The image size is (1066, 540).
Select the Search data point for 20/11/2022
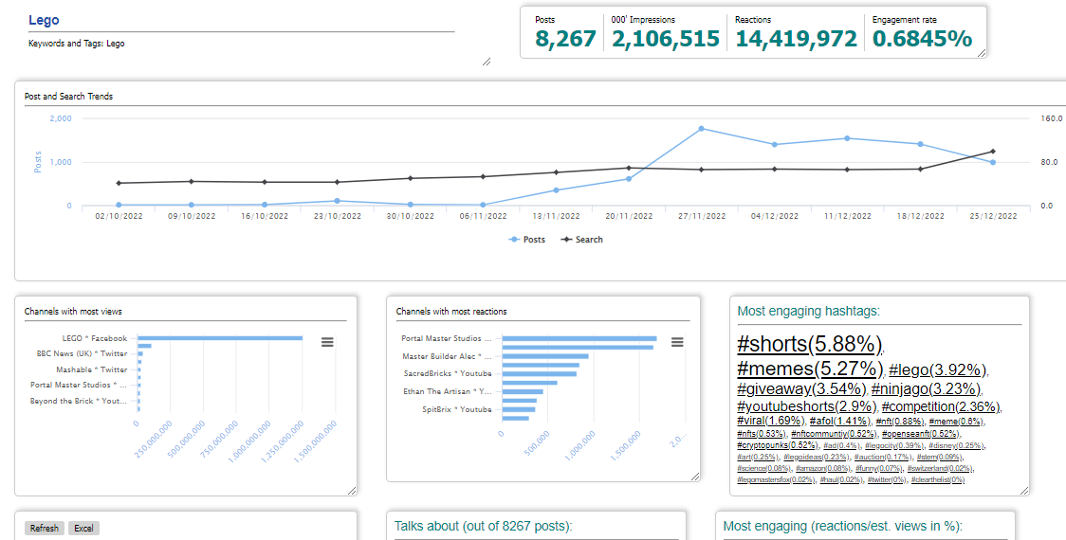(x=628, y=168)
